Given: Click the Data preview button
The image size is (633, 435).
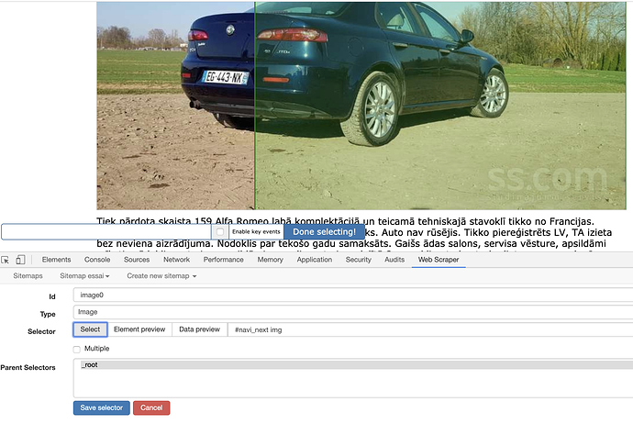Looking at the screenshot, I should click(x=199, y=329).
